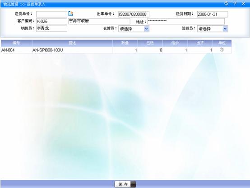Click the 客户编码 field K-025
Image resolution: width=250 pixels, height=188 pixels.
tap(51, 21)
